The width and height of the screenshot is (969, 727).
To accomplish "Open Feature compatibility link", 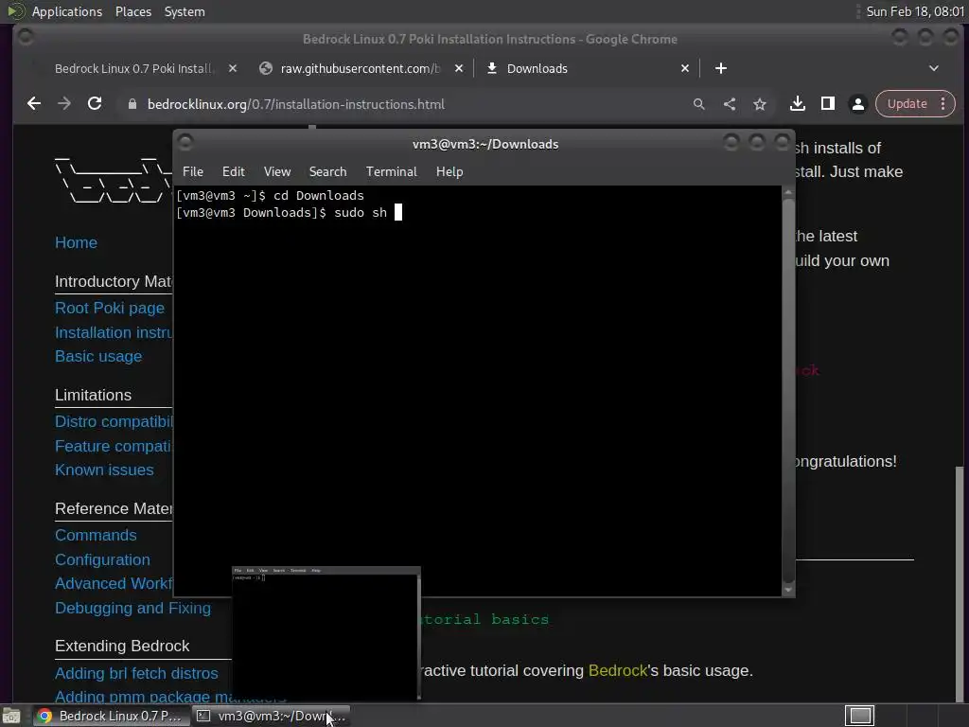I will tap(114, 447).
